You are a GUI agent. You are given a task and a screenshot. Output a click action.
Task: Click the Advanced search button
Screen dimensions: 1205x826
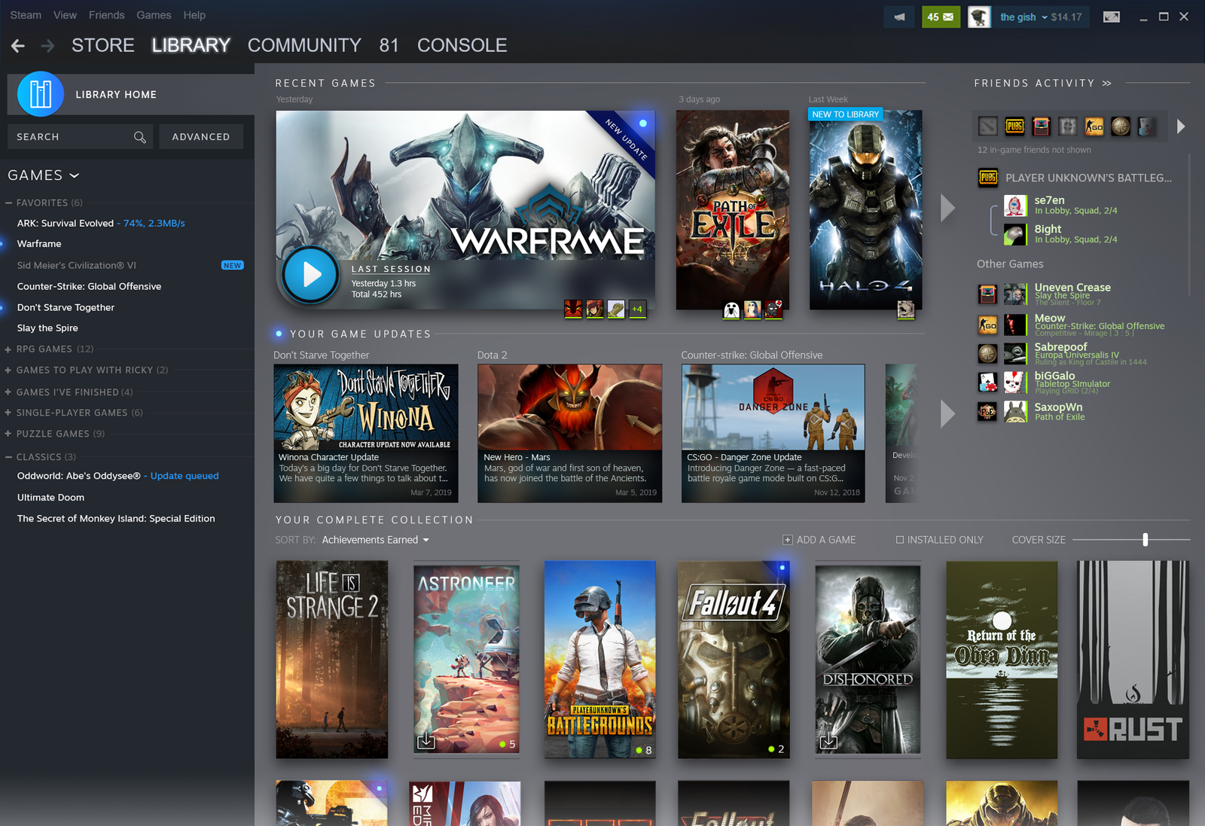coord(200,137)
